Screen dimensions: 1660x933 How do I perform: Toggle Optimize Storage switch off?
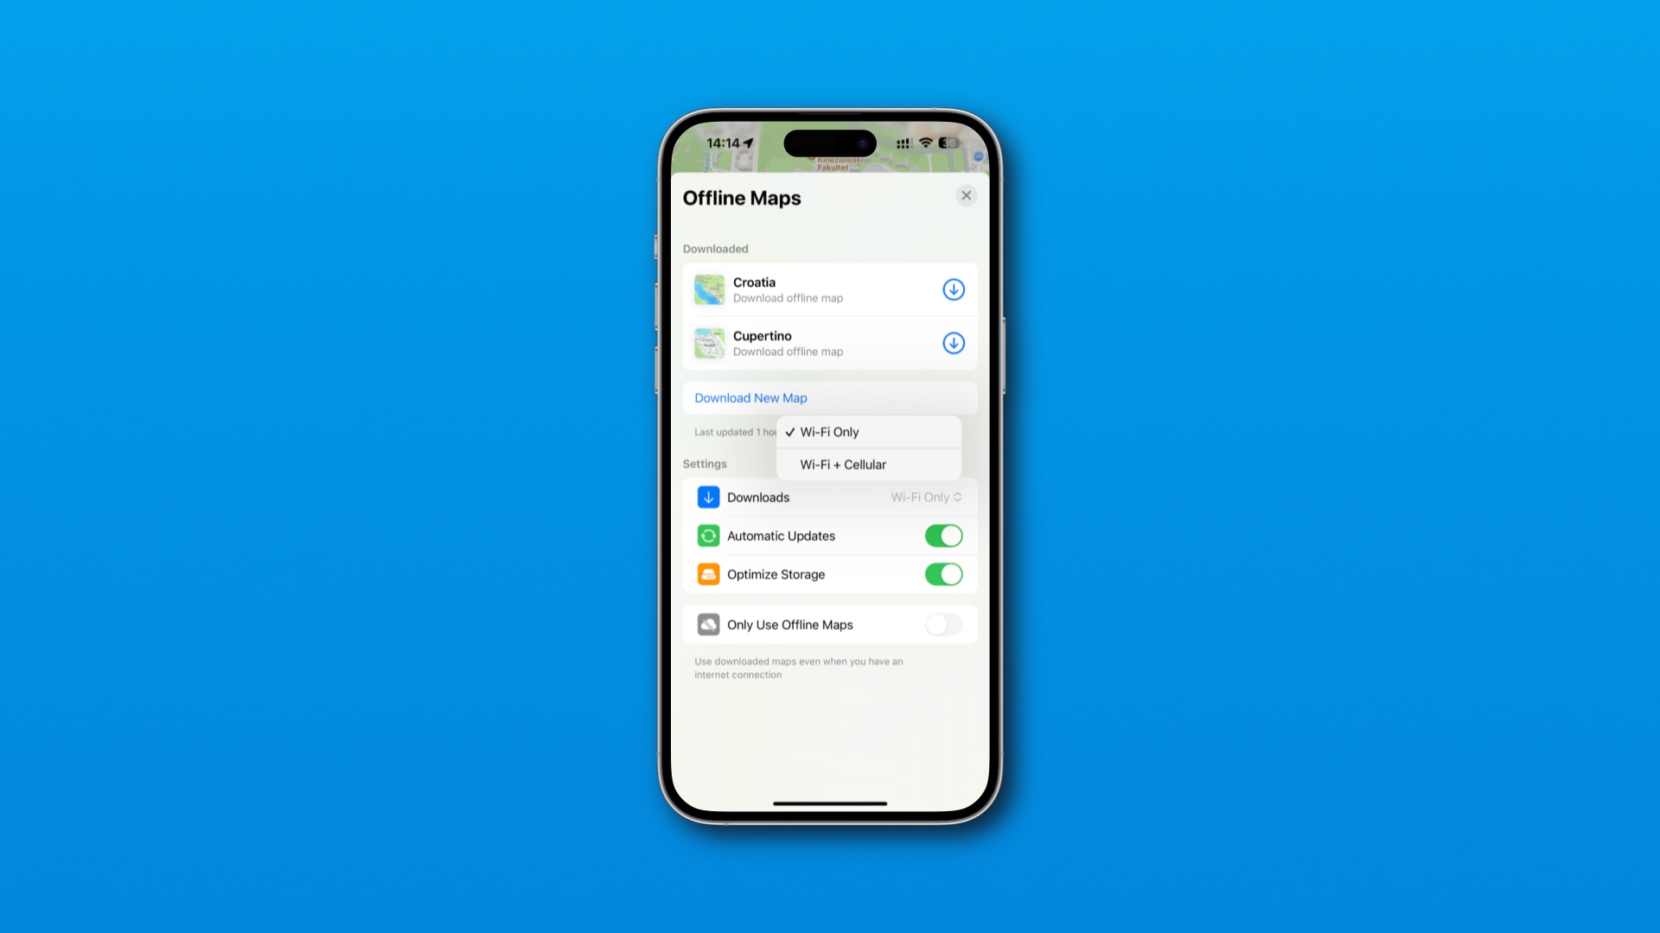(x=943, y=574)
